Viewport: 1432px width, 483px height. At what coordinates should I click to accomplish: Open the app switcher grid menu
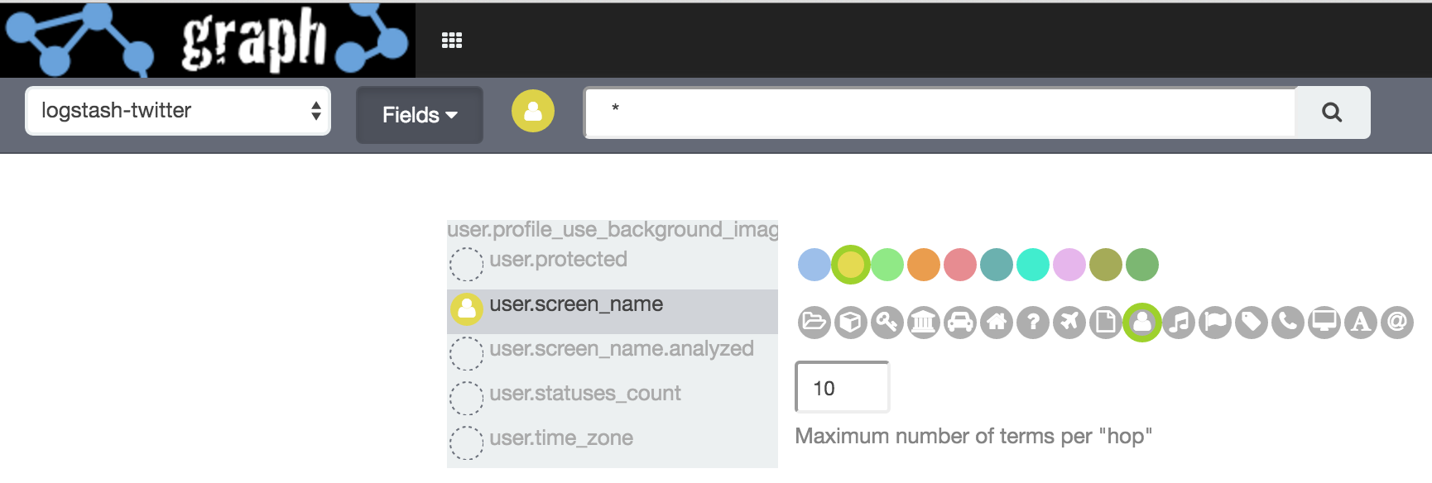(x=452, y=41)
